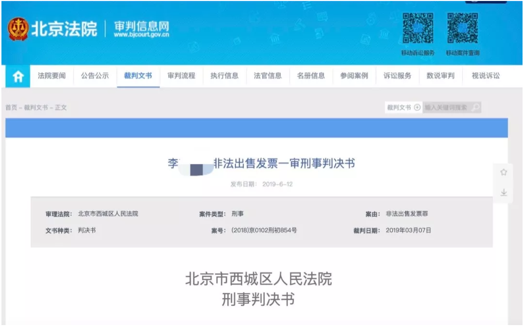Select the 裁判文书 navigation tab
The height and width of the screenshot is (327, 524).
click(x=138, y=76)
